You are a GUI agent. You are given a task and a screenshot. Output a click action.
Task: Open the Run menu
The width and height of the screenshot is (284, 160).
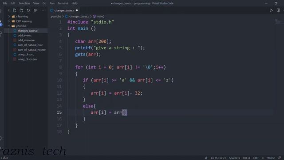coord(52,3)
